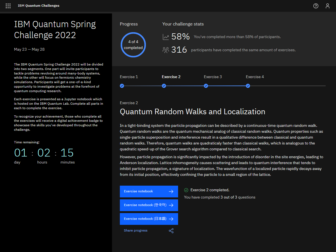Image resolution: width=336 pixels, height=252 pixels.
Task: Select the Exercise 4 tab
Action: click(255, 77)
